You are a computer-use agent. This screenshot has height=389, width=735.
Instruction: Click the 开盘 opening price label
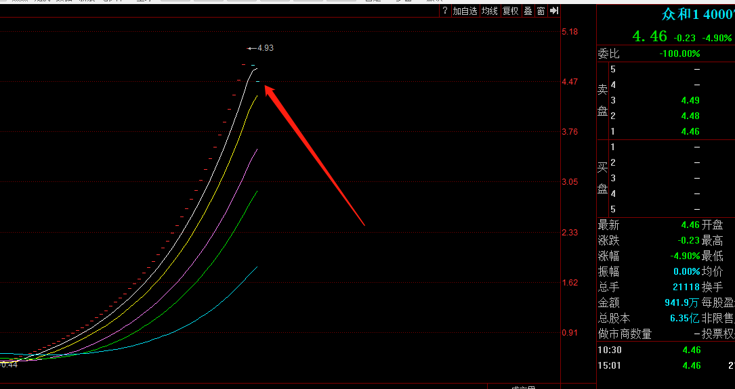(x=713, y=225)
